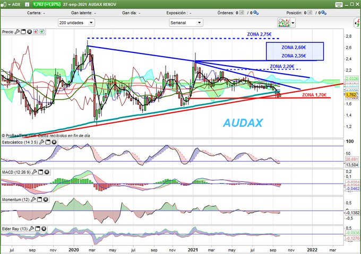Click the 2020 marker on time axis

[74, 250]
